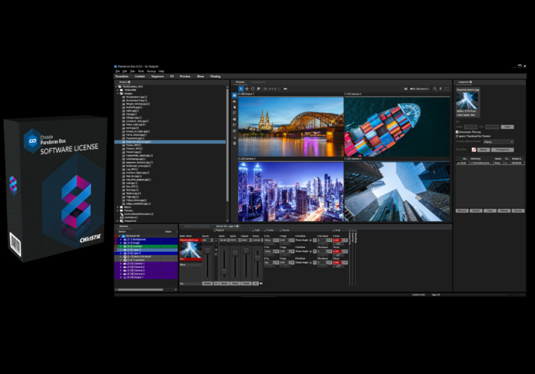Click the Attach button in Inspector

click(476, 210)
